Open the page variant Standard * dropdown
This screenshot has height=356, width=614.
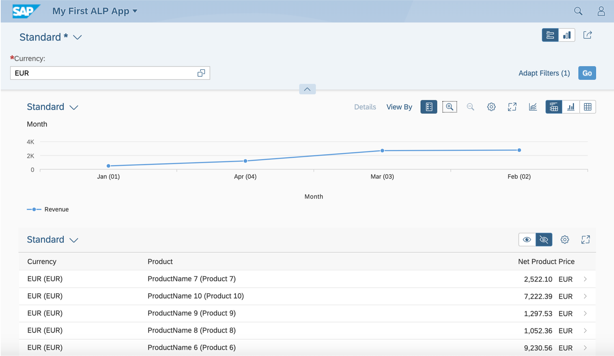point(51,37)
